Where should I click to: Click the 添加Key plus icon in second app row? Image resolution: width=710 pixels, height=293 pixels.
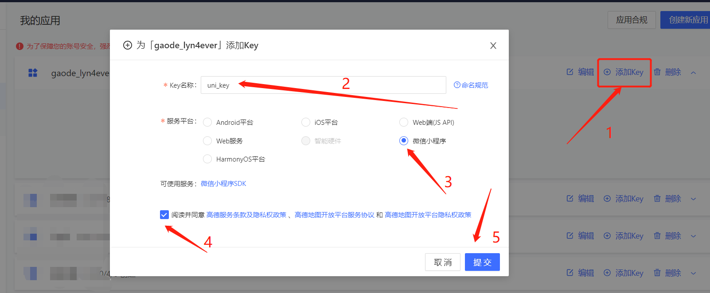click(x=607, y=199)
